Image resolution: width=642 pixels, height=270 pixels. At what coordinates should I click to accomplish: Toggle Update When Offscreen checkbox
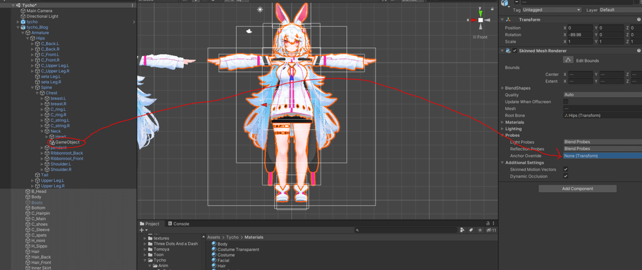click(x=565, y=102)
